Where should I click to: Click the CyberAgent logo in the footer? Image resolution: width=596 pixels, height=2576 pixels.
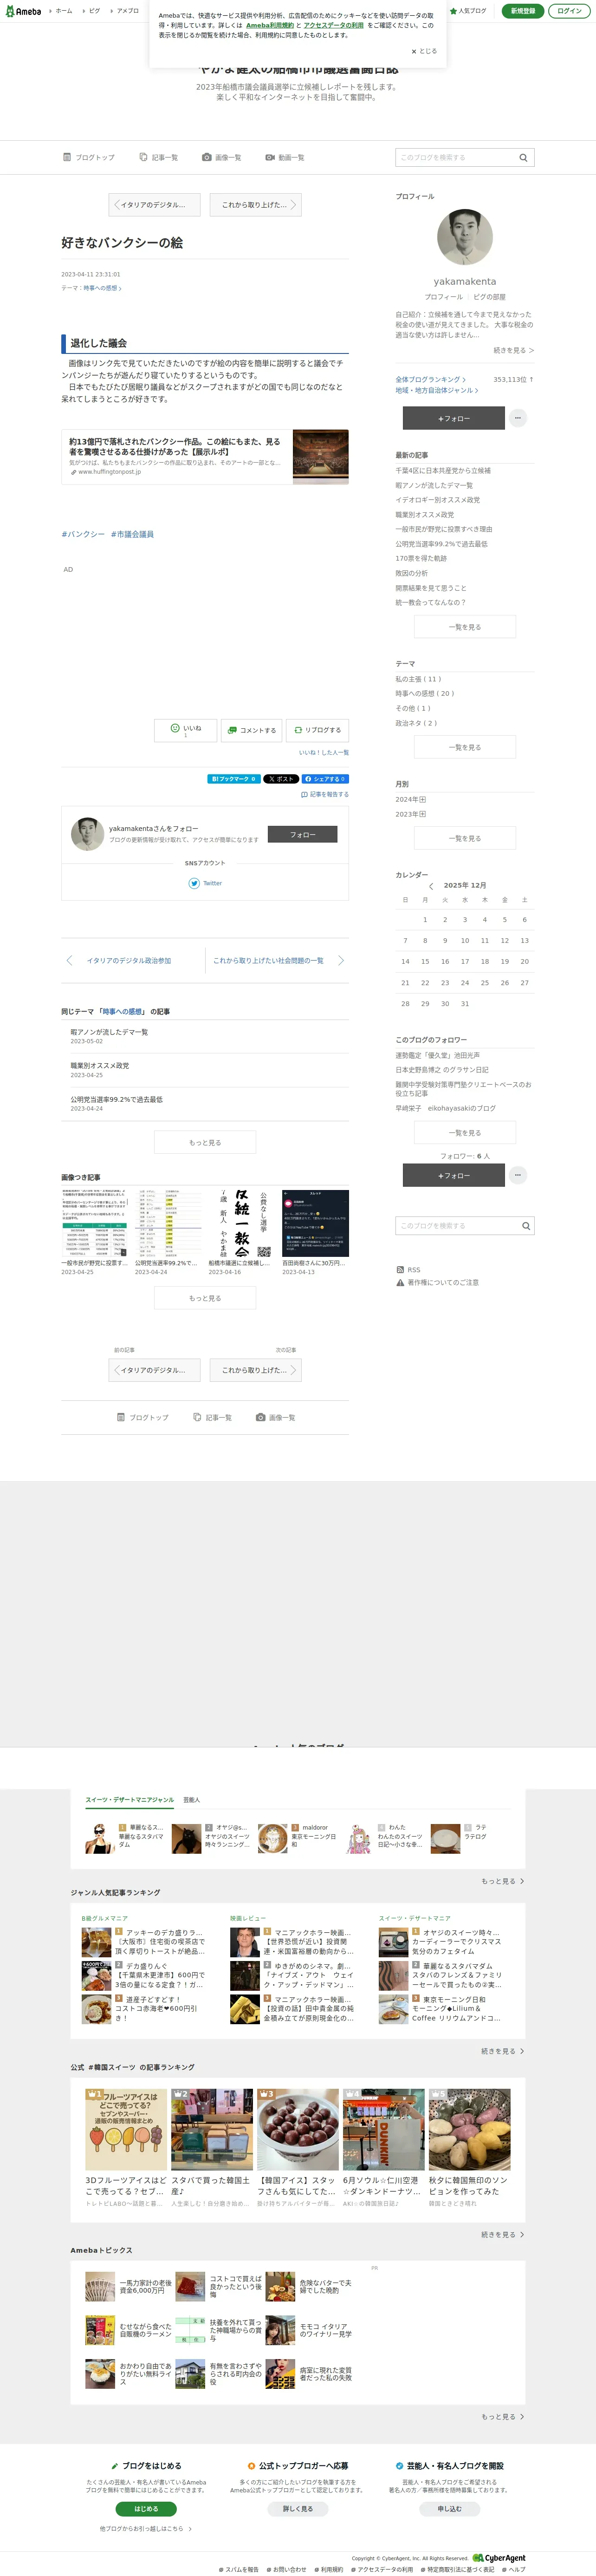pyautogui.click(x=499, y=2558)
